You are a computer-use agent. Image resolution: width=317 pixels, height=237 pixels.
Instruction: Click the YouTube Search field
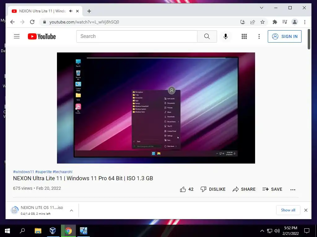tap(137, 36)
